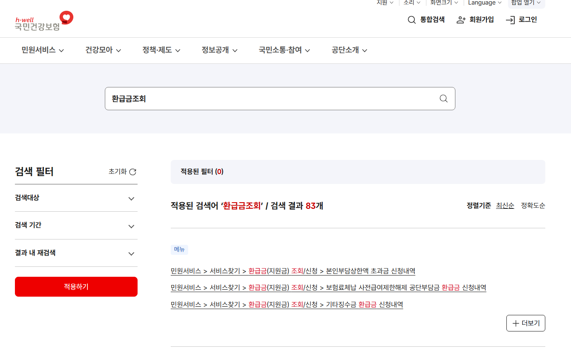This screenshot has width=571, height=353.
Task: Open 통합검색 via the magnifier icon
Action: (x=411, y=19)
